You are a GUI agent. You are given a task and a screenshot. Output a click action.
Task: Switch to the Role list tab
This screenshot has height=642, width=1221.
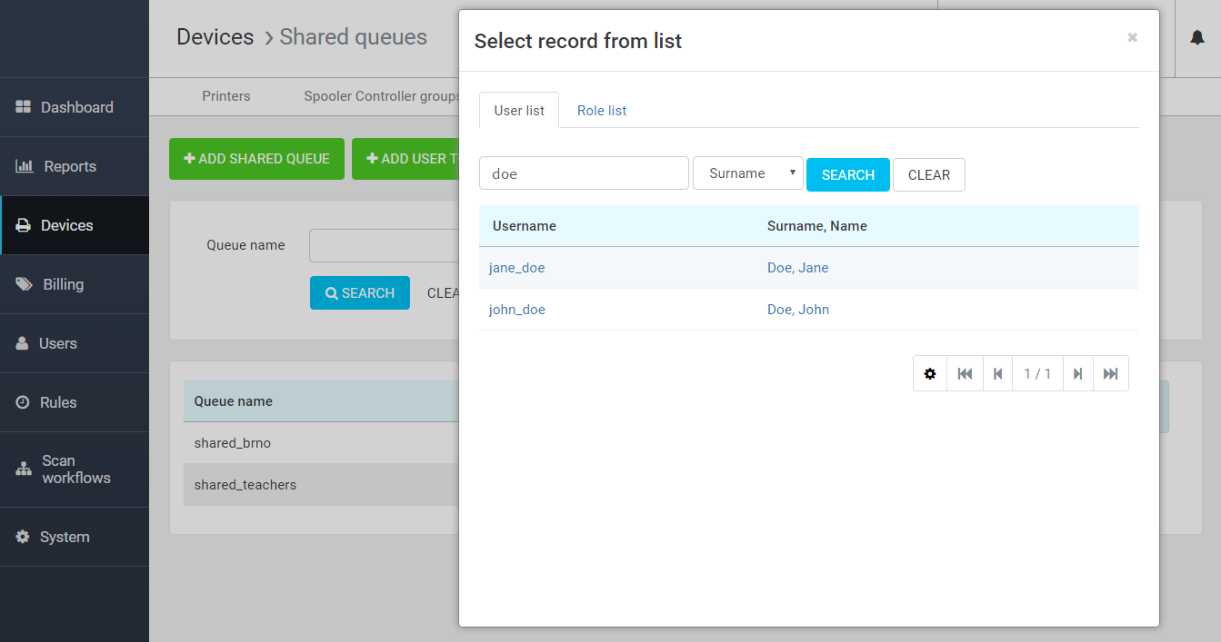point(601,111)
